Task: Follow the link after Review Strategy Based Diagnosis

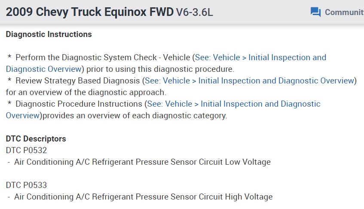Action: (249, 81)
